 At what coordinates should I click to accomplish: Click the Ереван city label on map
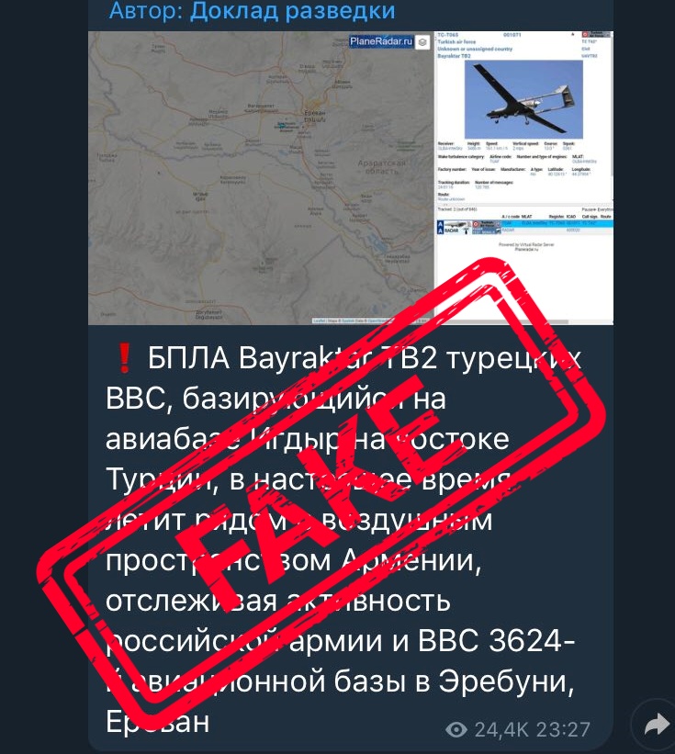tap(314, 113)
